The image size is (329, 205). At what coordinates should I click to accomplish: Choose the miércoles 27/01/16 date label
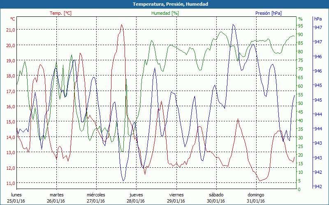(96, 198)
